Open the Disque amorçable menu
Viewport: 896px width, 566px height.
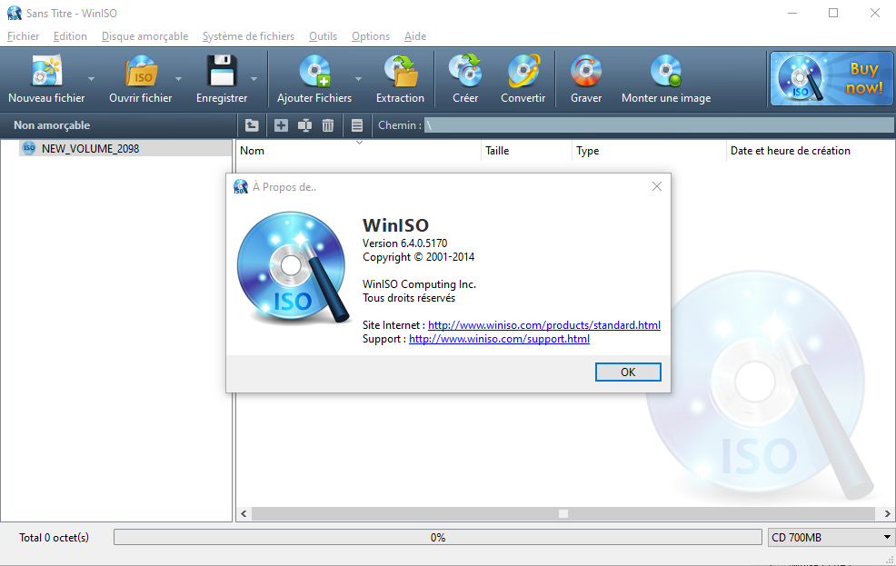[x=144, y=36]
